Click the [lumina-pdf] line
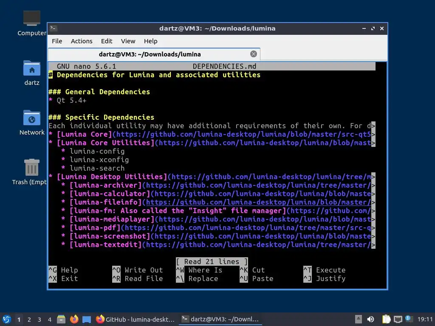 pos(218,228)
